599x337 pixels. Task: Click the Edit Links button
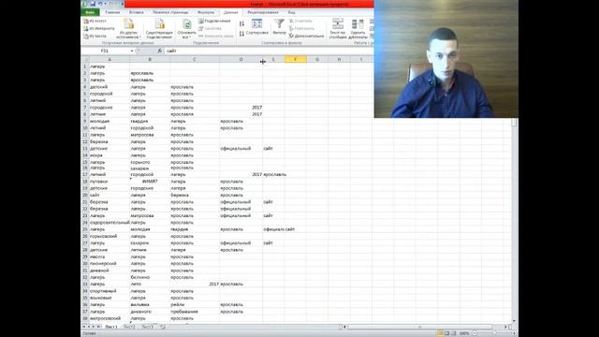pos(216,36)
